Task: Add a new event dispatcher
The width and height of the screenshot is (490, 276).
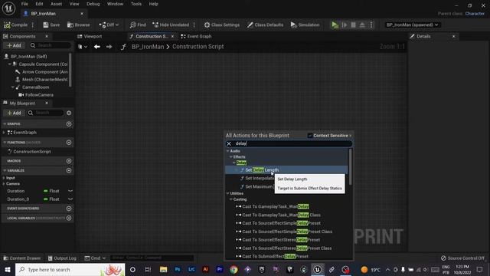Action: [x=69, y=209]
